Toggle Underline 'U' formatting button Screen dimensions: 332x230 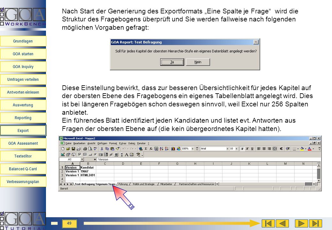(252, 149)
